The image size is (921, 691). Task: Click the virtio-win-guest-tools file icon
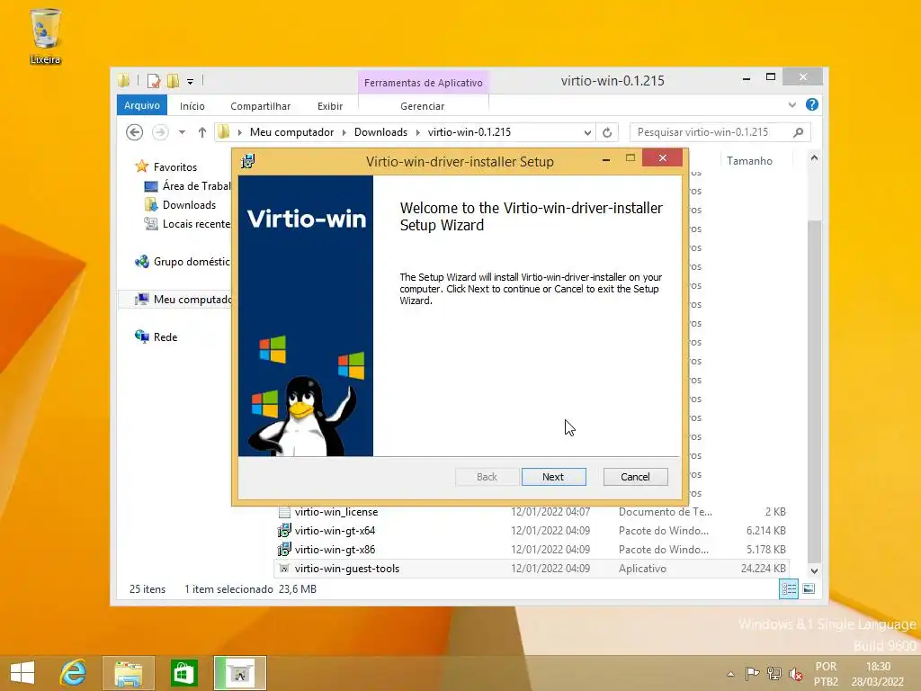[x=284, y=569]
